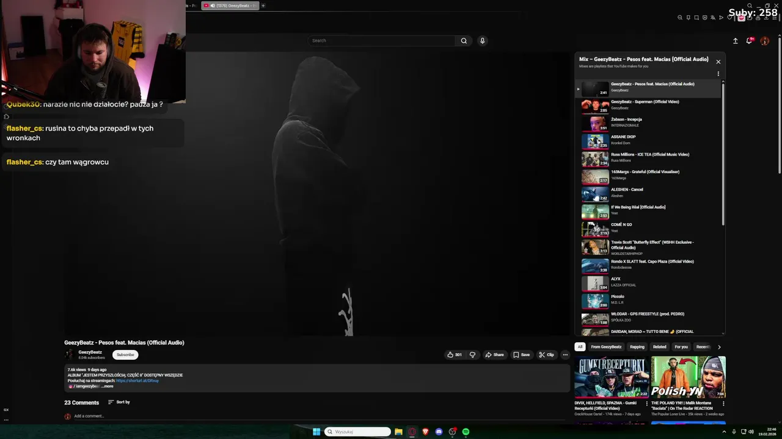Select ASSANE DIOP in the mix
782x439 pixels.
648,141
